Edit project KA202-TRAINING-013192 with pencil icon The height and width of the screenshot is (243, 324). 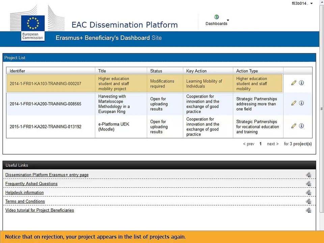pos(294,126)
